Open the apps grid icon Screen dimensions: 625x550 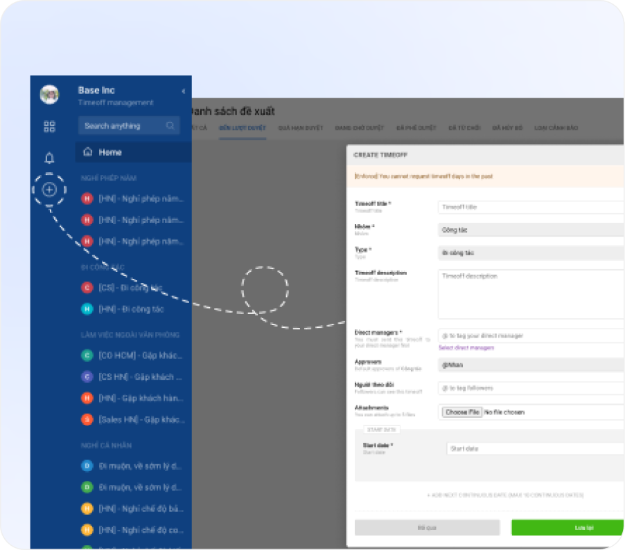(49, 127)
